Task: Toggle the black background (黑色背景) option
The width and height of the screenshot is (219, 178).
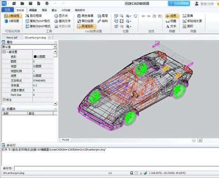Action: pos(85,16)
